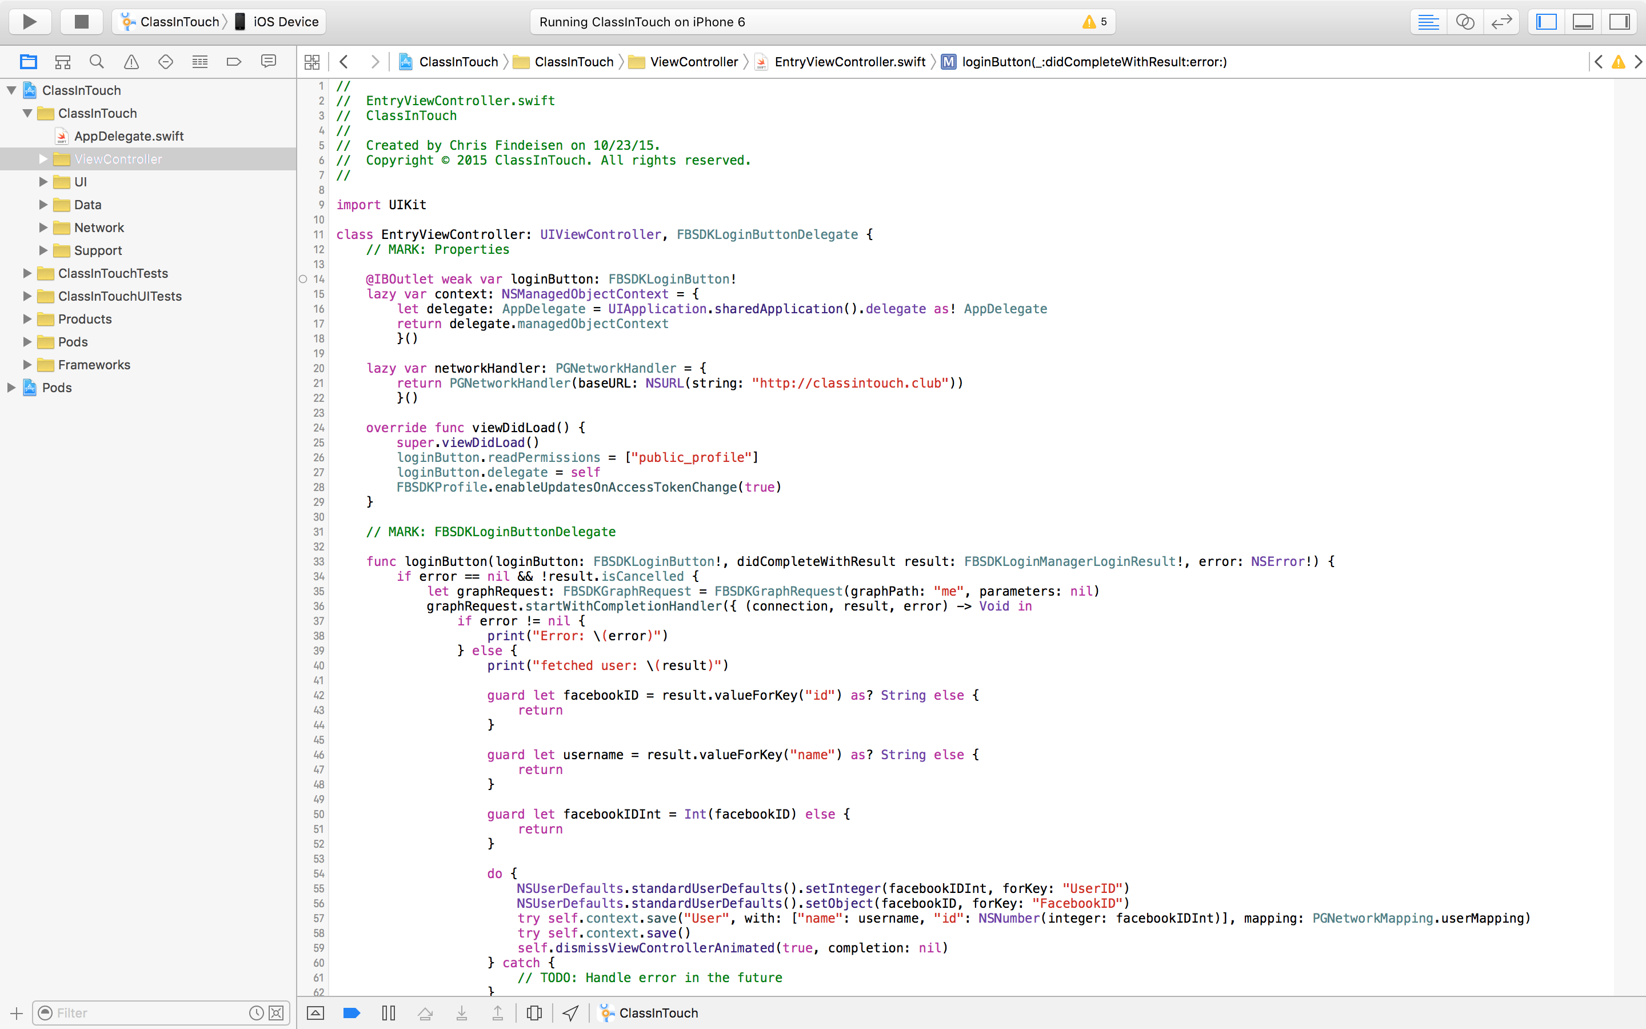Collapse the ClassInTouch project root
1646x1029 pixels.
click(x=11, y=90)
